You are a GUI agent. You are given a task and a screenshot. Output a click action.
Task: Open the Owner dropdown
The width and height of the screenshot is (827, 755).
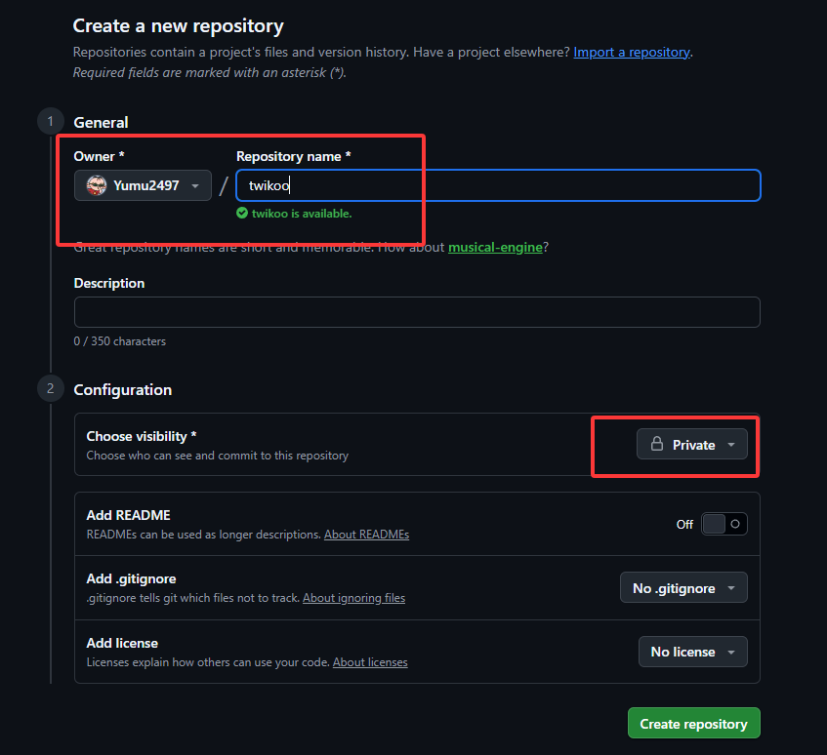pos(143,185)
